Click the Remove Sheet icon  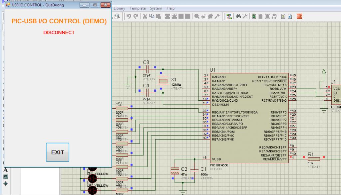[x=267, y=16]
